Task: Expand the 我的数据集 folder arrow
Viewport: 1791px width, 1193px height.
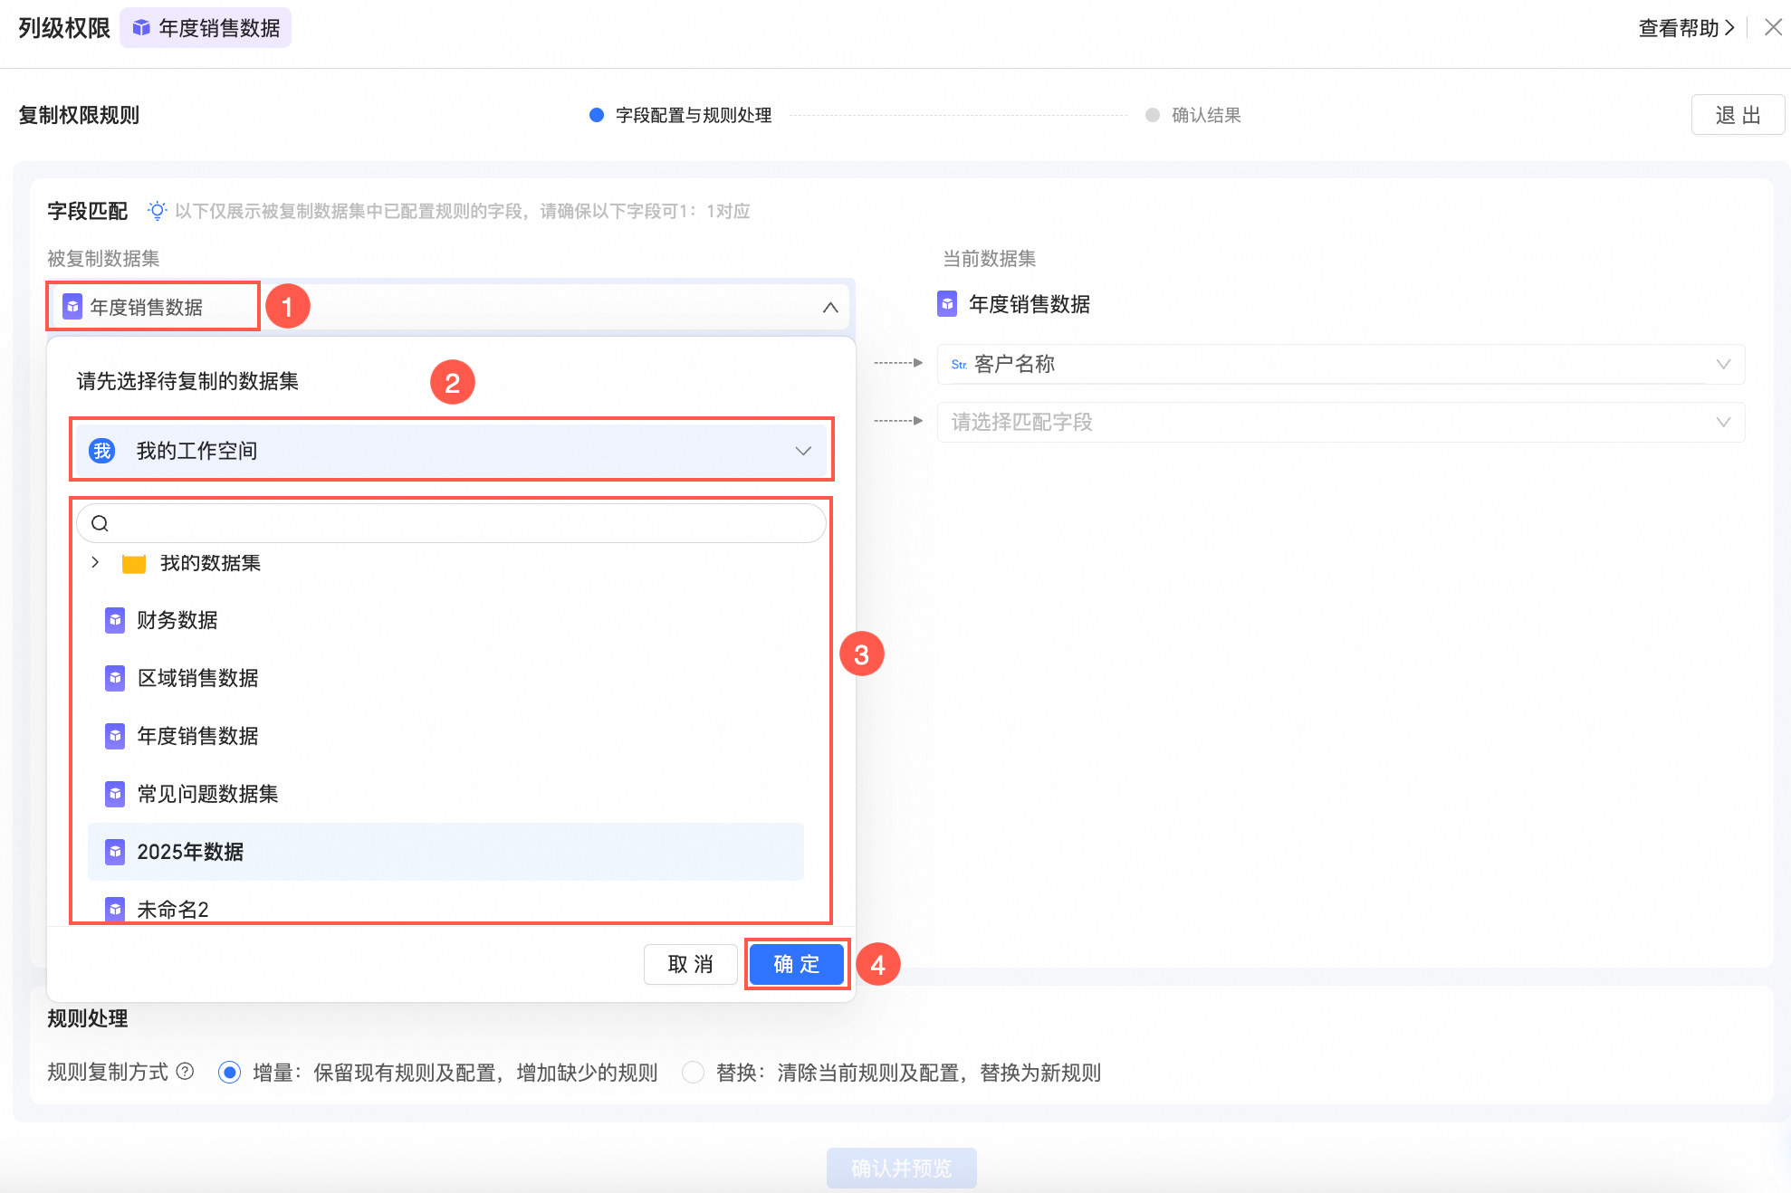Action: [x=95, y=563]
